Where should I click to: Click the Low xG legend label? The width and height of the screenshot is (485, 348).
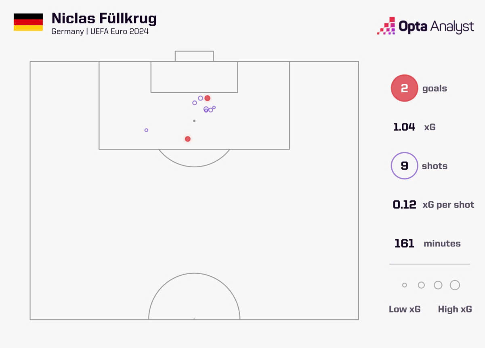405,309
